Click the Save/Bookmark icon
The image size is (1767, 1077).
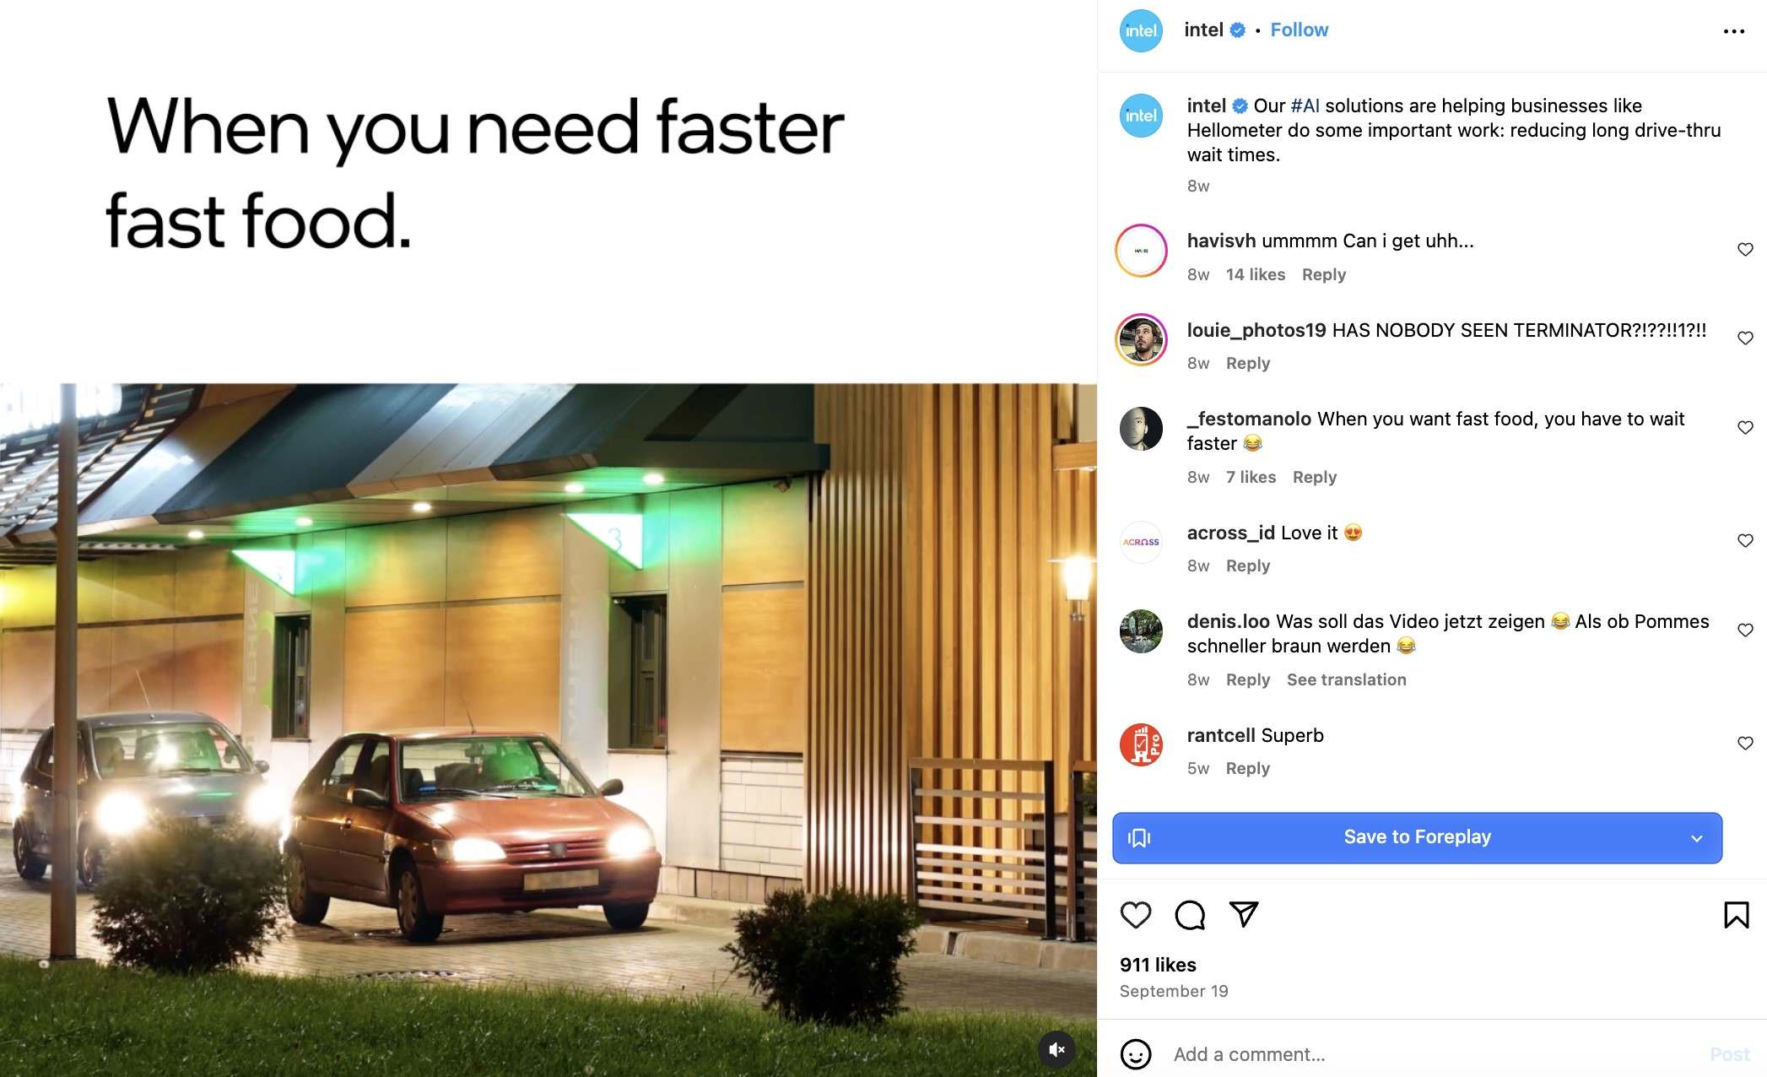[x=1734, y=914]
